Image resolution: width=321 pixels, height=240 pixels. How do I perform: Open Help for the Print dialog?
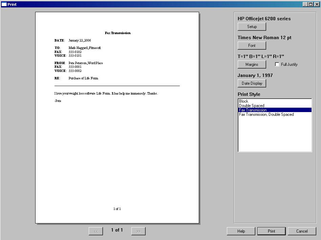241,231
